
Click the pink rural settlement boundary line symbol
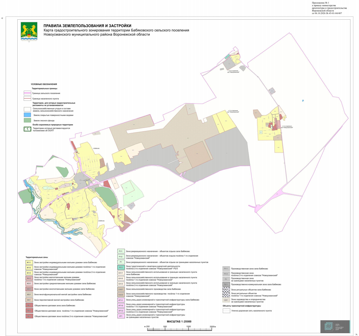click(27, 93)
